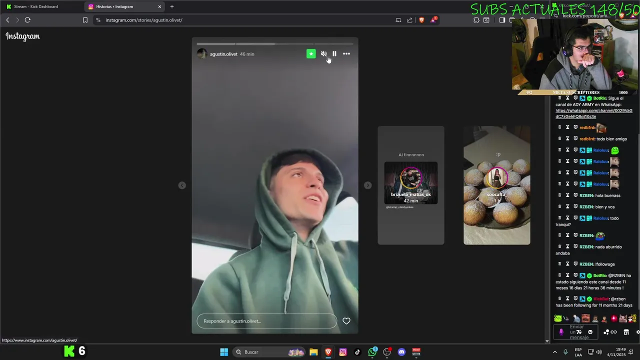Click the purple microphone icon in chat input

tap(561, 332)
